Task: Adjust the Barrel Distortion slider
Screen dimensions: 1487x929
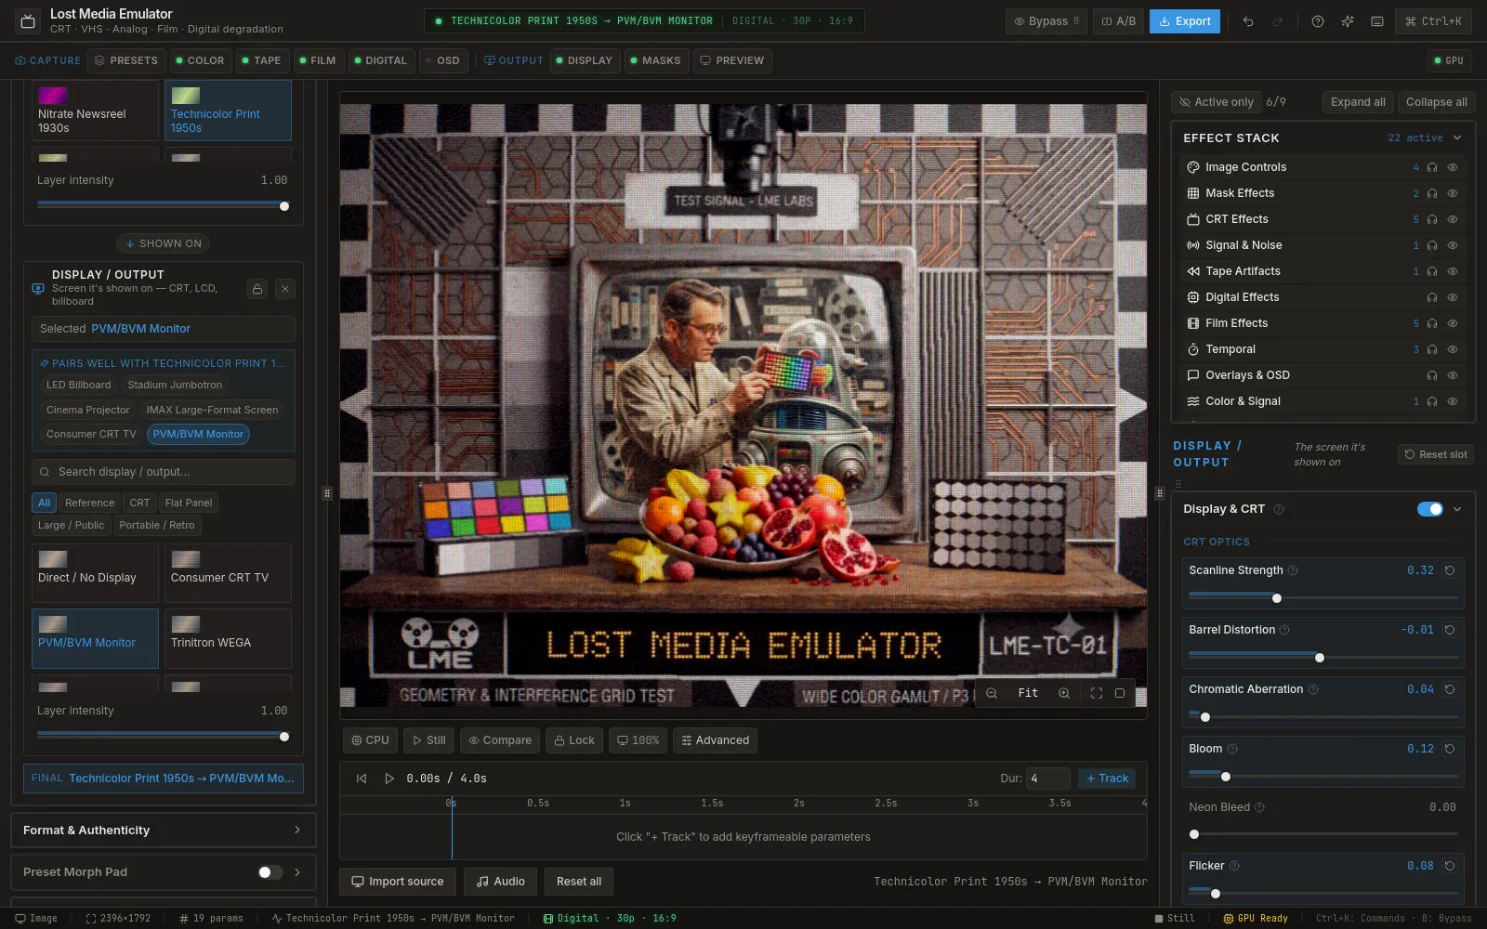Action: pyautogui.click(x=1323, y=658)
